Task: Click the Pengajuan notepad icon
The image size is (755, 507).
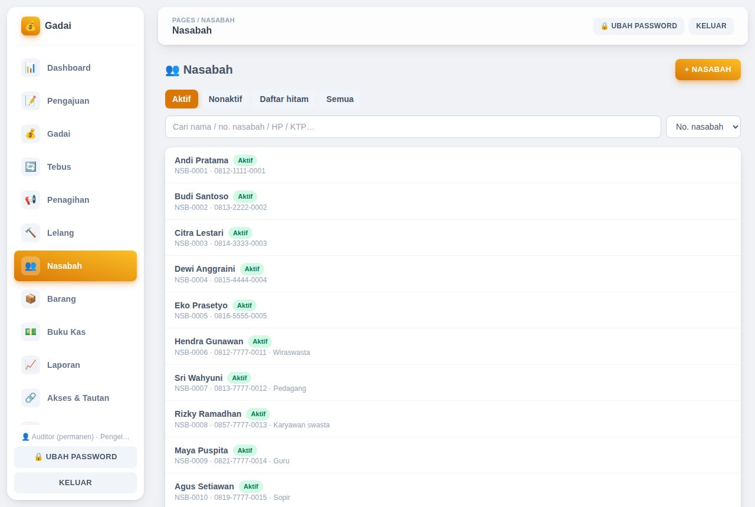Action: pyautogui.click(x=31, y=101)
